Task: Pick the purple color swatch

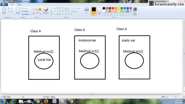Action: pos(131,8)
